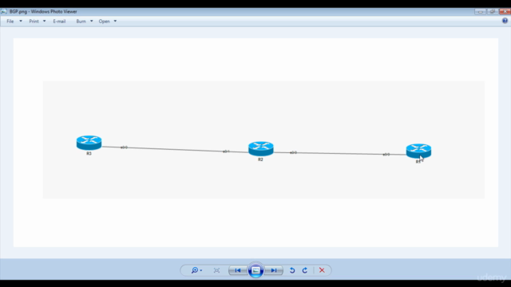Rotate image counterclockwise
The image size is (511, 287).
click(x=292, y=270)
